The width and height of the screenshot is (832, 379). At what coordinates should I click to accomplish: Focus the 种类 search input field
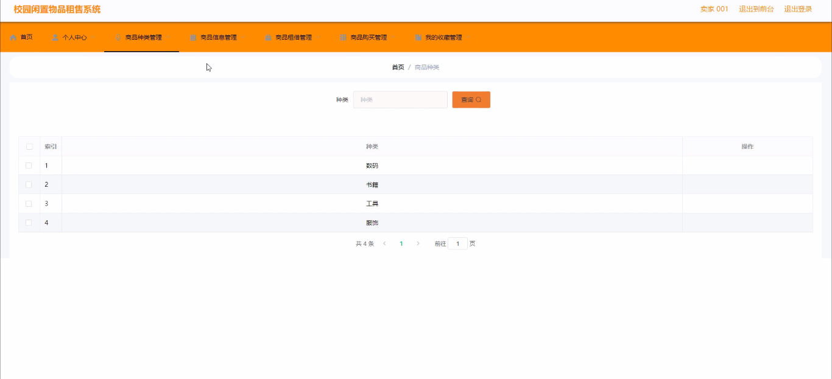pyautogui.click(x=400, y=100)
